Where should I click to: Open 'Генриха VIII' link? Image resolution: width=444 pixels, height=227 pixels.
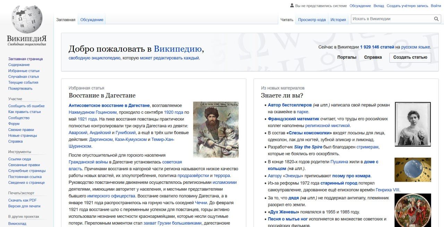pyautogui.click(x=387, y=190)
